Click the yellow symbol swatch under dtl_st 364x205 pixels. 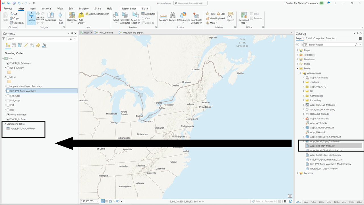click(x=9, y=81)
